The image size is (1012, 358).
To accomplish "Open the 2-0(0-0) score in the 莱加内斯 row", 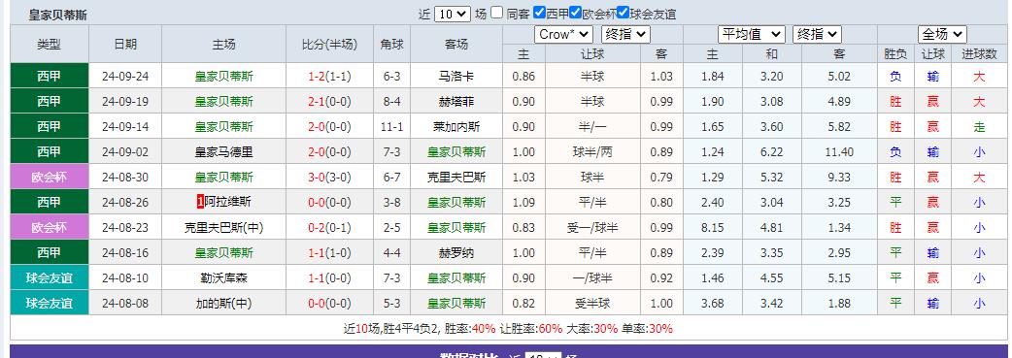I will (x=330, y=126).
